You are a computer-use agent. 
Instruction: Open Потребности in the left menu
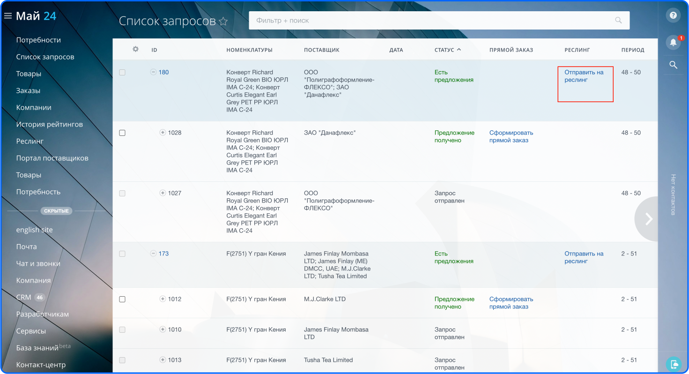(38, 40)
